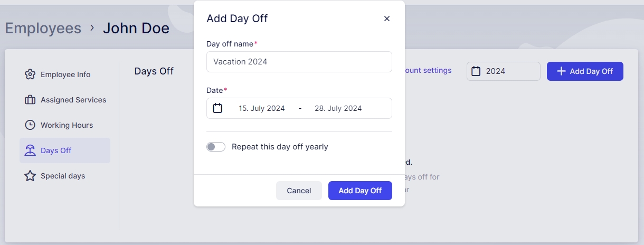
Task: Click the Employee Info gear icon
Action: pos(30,74)
